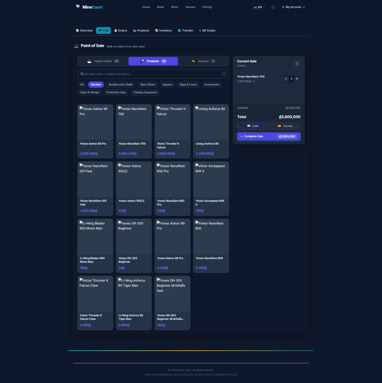The image size is (382, 383).
Task: Click the Complete Sale button
Action: click(x=269, y=137)
